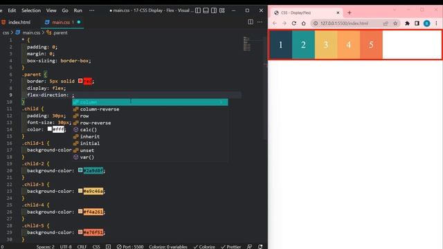The width and height of the screenshot is (443, 249).
Task: Reload the page in Chrome
Action: click(293, 24)
